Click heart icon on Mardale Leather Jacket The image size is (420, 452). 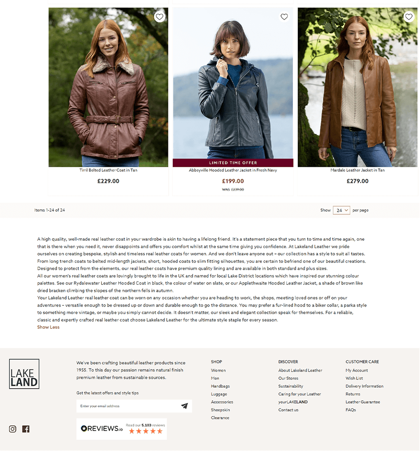pos(409,17)
